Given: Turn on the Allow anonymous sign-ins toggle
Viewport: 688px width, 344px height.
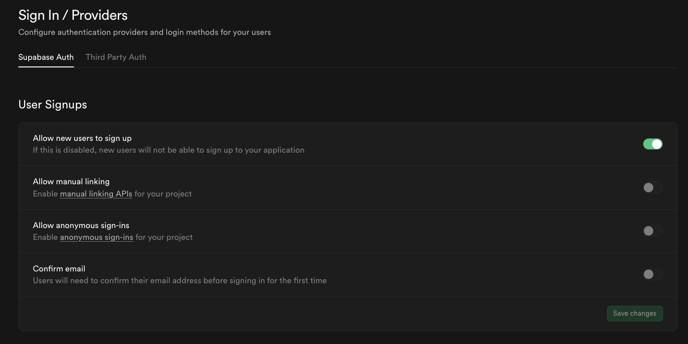Looking at the screenshot, I should pos(653,231).
